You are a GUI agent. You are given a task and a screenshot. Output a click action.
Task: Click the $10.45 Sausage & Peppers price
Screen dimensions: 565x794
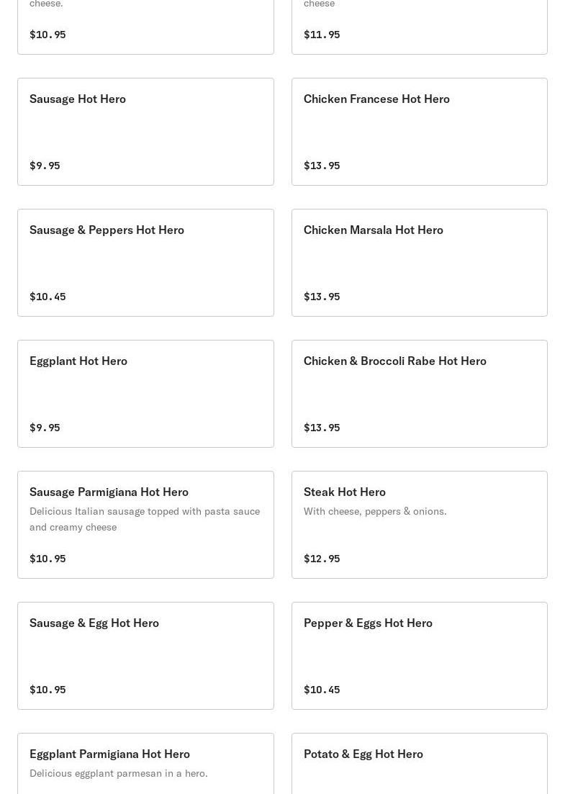pos(48,297)
